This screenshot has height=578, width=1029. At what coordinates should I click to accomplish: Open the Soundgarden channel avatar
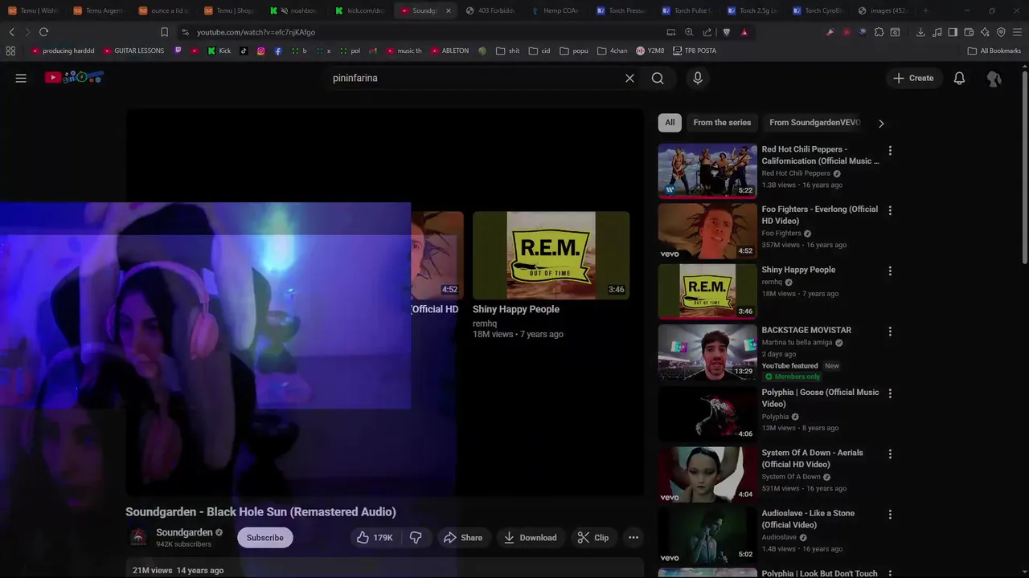pos(138,537)
